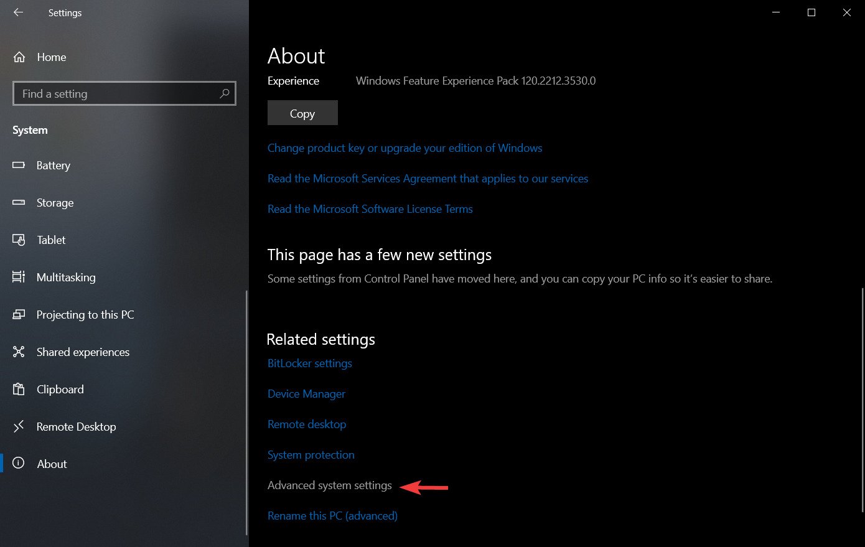
Task: Click the Battery icon in sidebar
Action: pyautogui.click(x=19, y=166)
